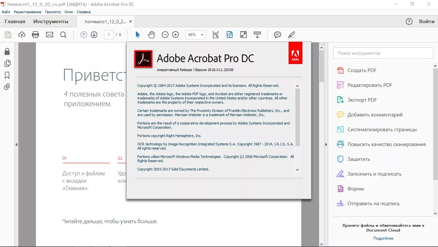This screenshot has height=247, width=438.
Task: Click the About dialog scroll up arrow
Action: pyautogui.click(x=297, y=86)
